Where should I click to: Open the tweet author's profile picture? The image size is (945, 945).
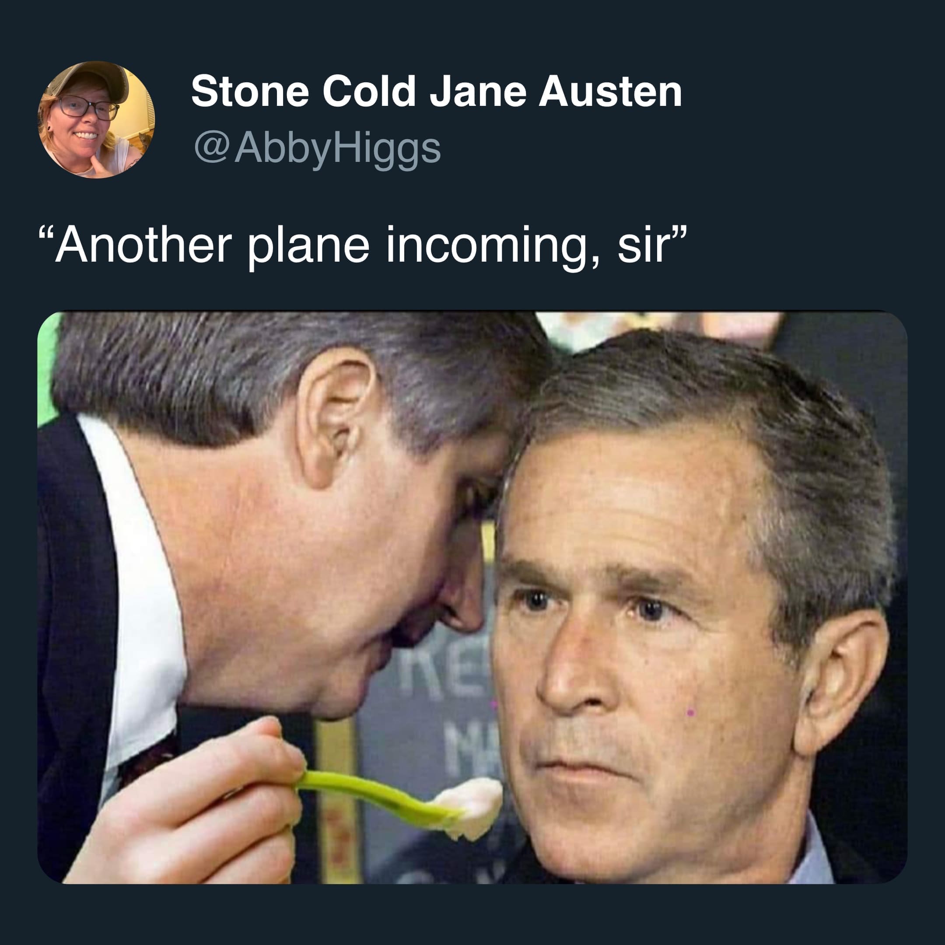point(96,119)
